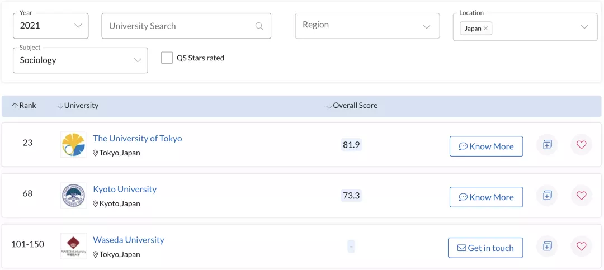Open The University of Tokyo logo
This screenshot has width=604, height=270.
click(x=74, y=144)
